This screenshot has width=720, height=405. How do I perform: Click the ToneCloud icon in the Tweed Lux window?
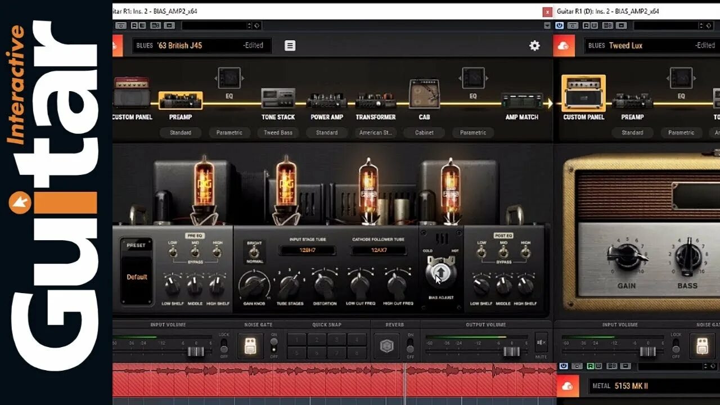pyautogui.click(x=564, y=46)
